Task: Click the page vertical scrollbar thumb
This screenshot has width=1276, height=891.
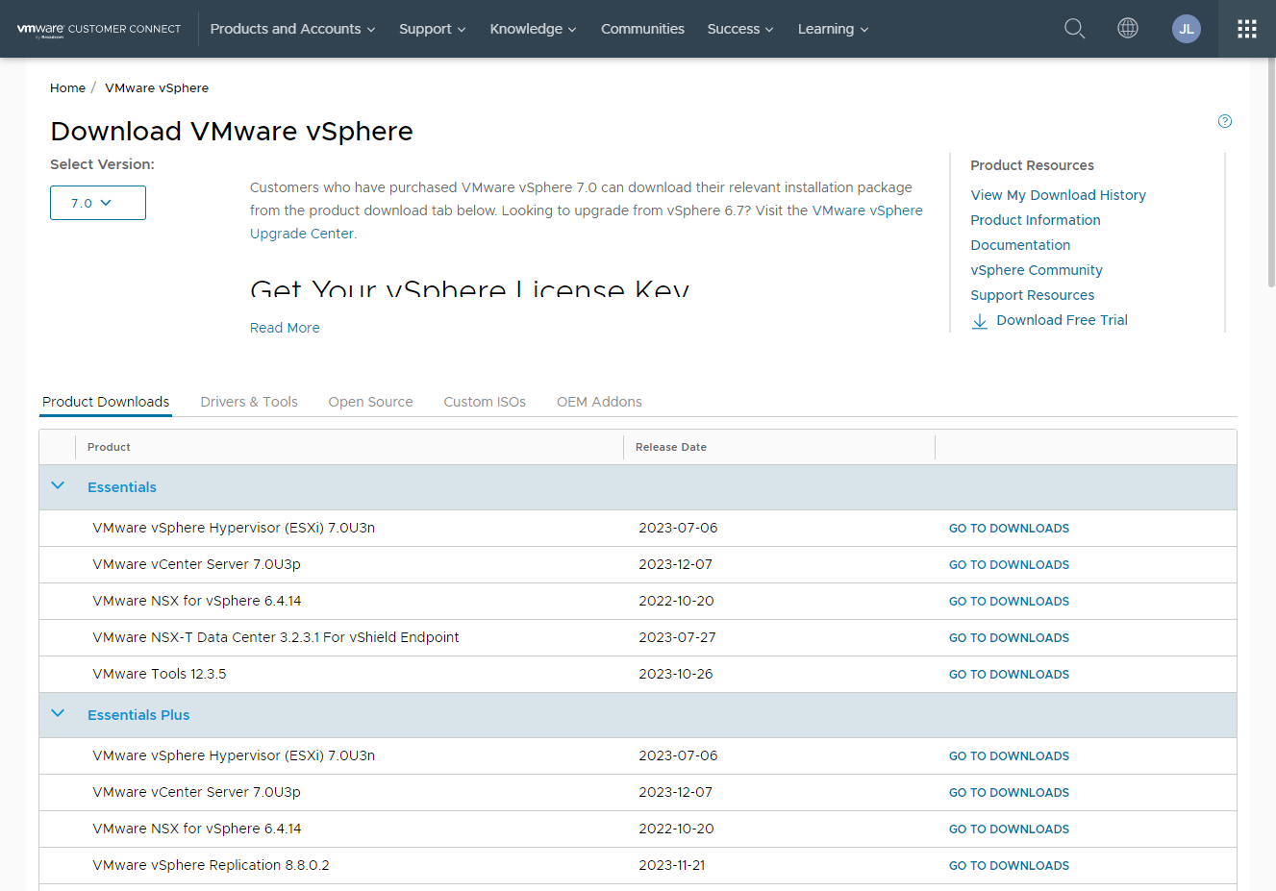Action: pyautogui.click(x=1269, y=173)
